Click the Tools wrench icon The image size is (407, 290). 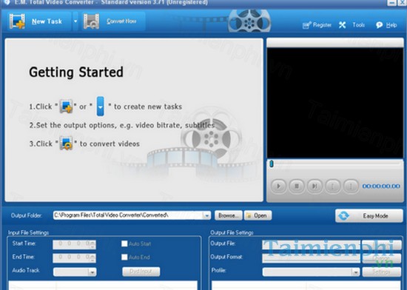[x=343, y=25]
